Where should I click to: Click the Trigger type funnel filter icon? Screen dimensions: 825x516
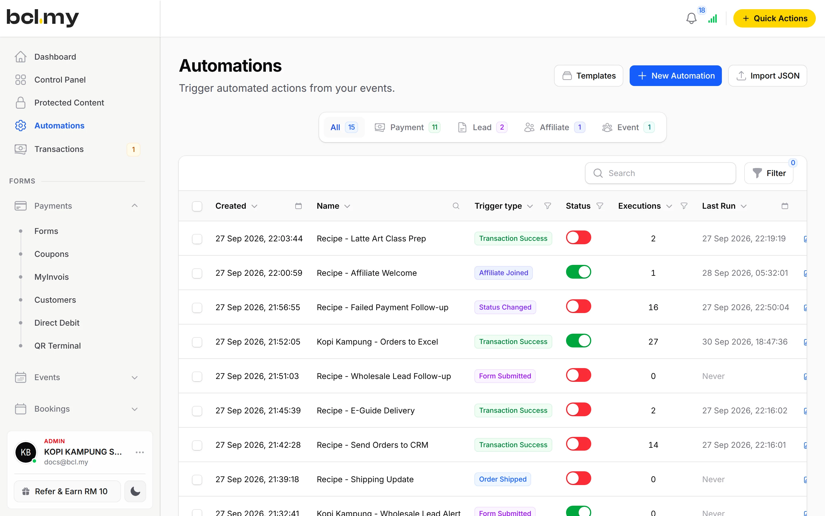tap(547, 206)
